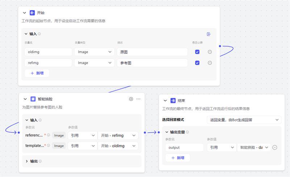Image resolution: width=290 pixels, height=177 pixels.
Task: Toggle required checkbox for oldimg
Action: coord(197,52)
